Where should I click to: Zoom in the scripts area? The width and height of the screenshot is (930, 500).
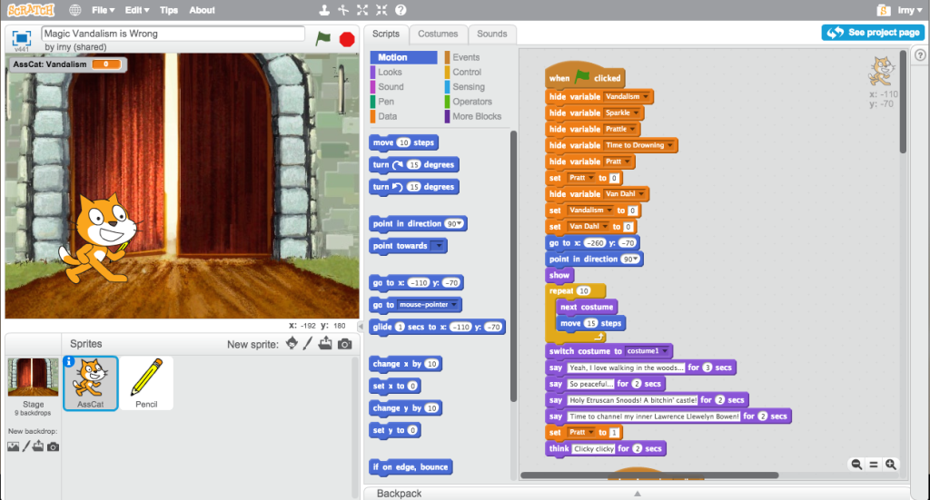pyautogui.click(x=891, y=465)
